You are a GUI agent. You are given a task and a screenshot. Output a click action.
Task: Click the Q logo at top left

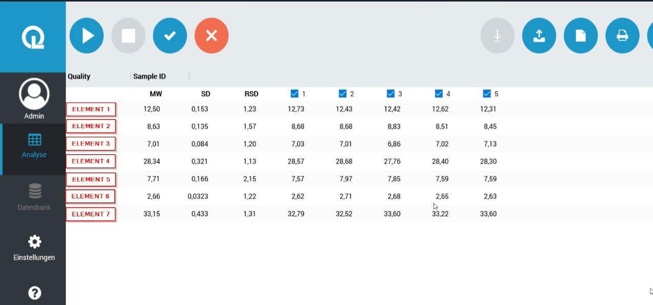click(x=33, y=37)
